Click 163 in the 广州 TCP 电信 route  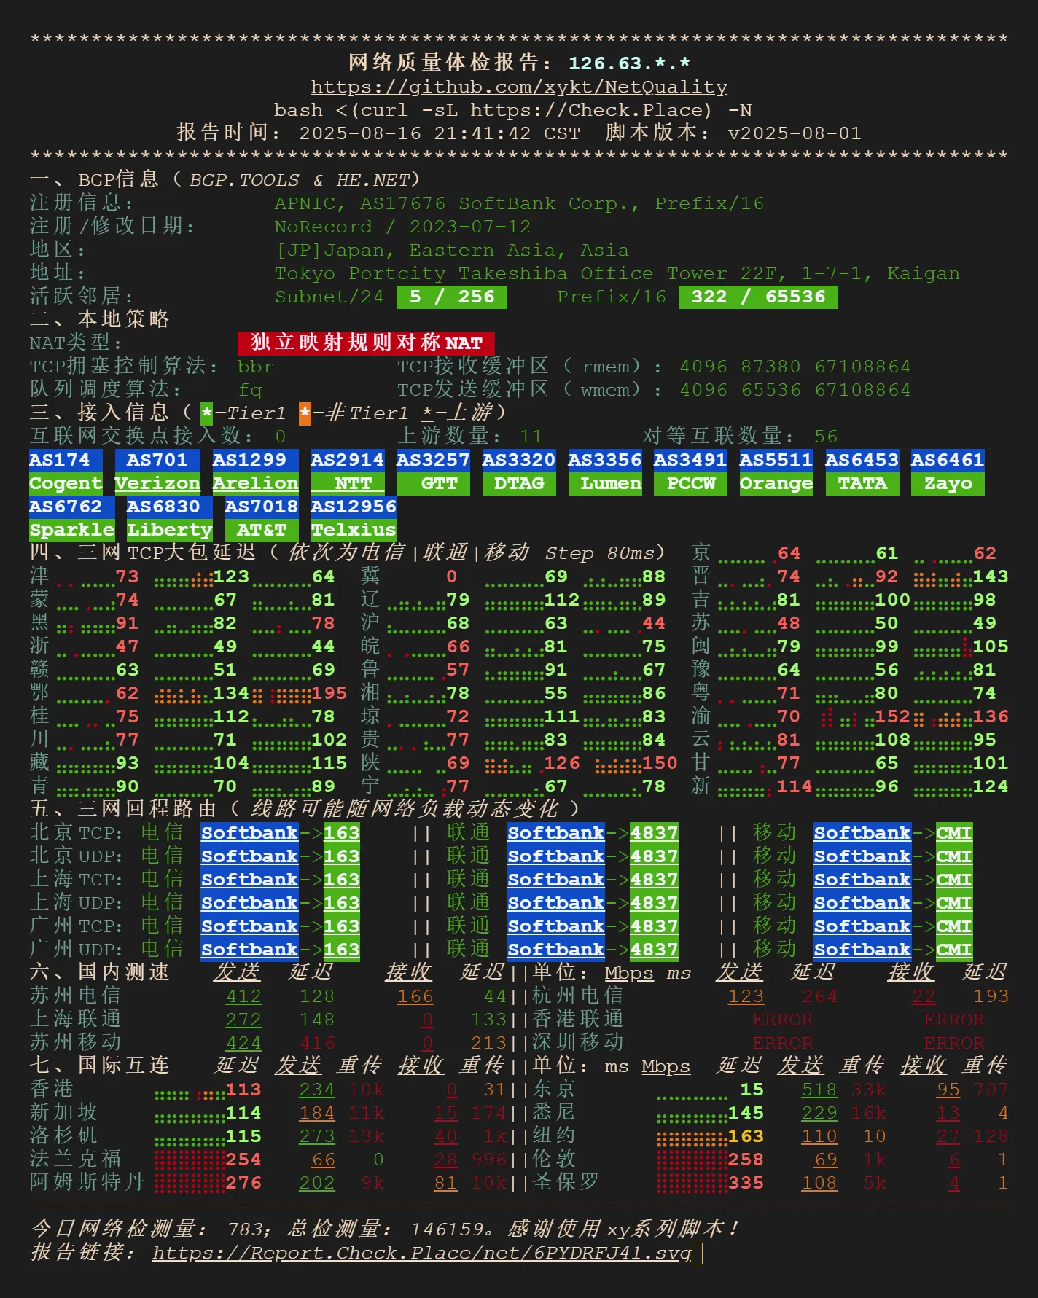pyautogui.click(x=342, y=926)
